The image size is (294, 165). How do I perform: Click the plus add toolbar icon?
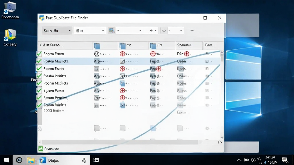151,30
